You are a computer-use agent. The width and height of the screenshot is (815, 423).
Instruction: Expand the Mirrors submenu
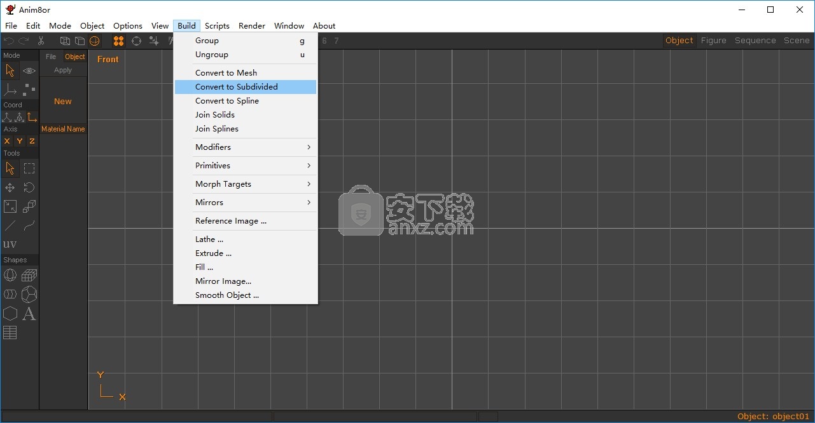[246, 202]
